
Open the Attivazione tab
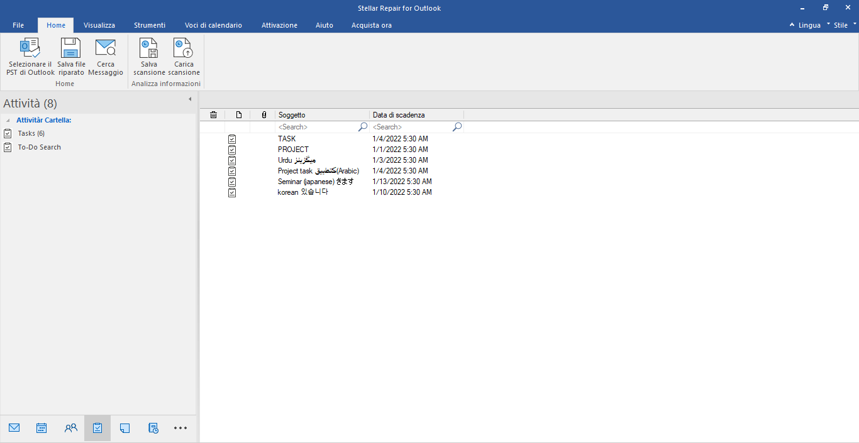279,25
